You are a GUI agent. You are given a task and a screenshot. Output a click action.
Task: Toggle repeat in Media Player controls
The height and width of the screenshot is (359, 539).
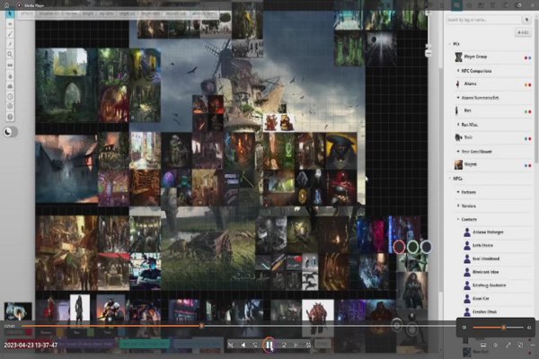tap(308, 345)
